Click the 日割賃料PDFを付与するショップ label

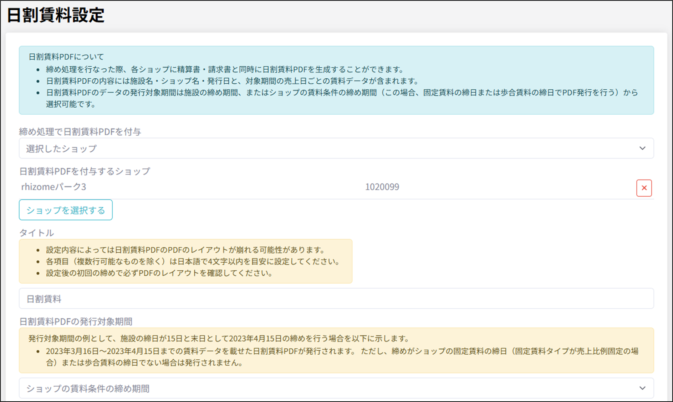[85, 171]
